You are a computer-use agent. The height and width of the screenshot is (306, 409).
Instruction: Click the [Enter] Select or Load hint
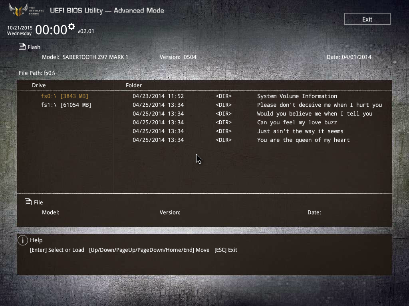point(57,250)
